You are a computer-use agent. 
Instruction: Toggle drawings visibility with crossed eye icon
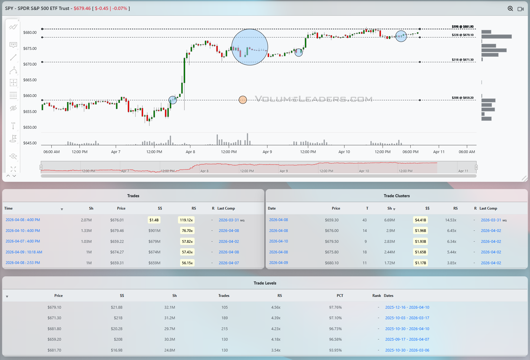13,108
